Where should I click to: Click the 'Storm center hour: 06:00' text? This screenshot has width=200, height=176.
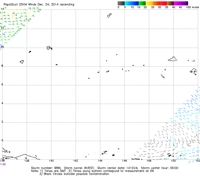click(159, 168)
